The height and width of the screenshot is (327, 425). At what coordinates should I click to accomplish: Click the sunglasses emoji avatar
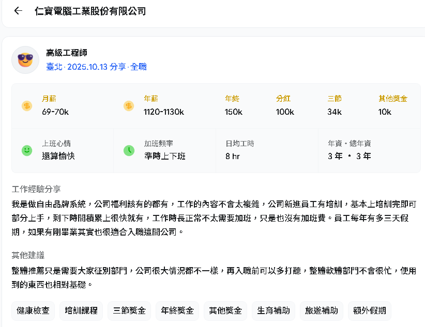25,60
